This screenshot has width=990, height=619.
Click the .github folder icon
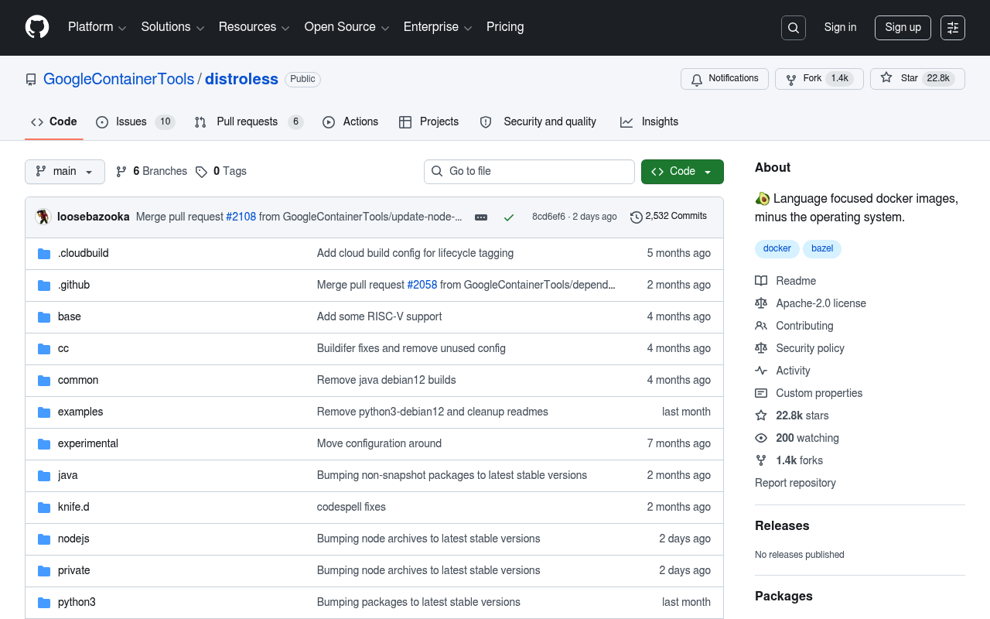point(44,286)
